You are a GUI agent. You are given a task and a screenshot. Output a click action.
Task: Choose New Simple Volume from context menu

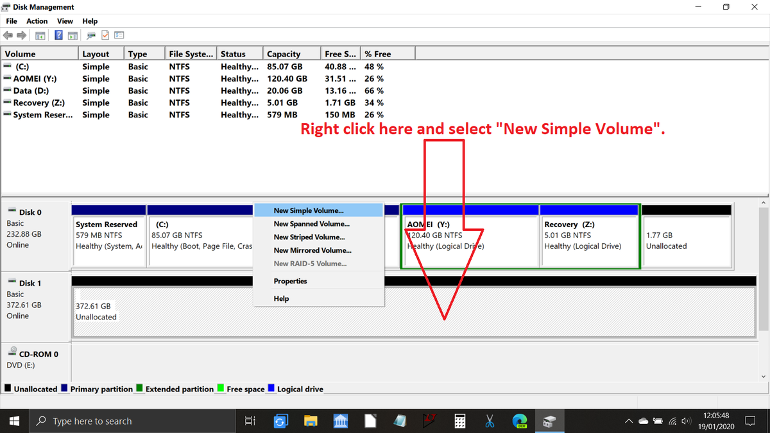click(309, 210)
